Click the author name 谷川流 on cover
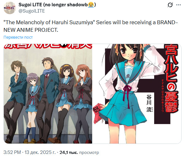The image size is (185, 158). 149,103
